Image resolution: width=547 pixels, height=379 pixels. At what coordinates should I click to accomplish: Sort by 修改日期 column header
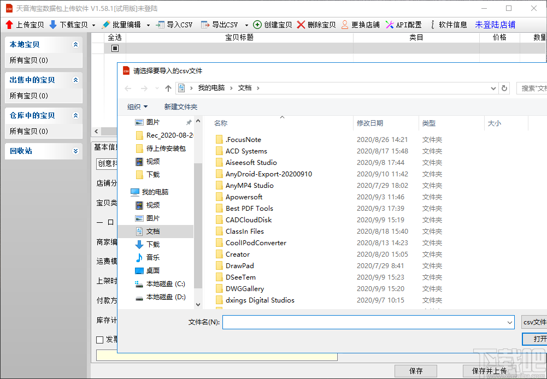(370, 123)
